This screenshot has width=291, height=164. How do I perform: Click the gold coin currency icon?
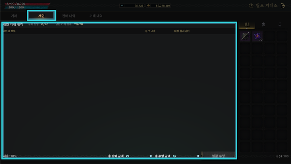[x=148, y=6]
